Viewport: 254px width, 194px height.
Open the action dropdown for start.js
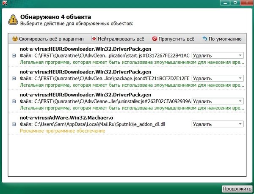[x=218, y=55]
